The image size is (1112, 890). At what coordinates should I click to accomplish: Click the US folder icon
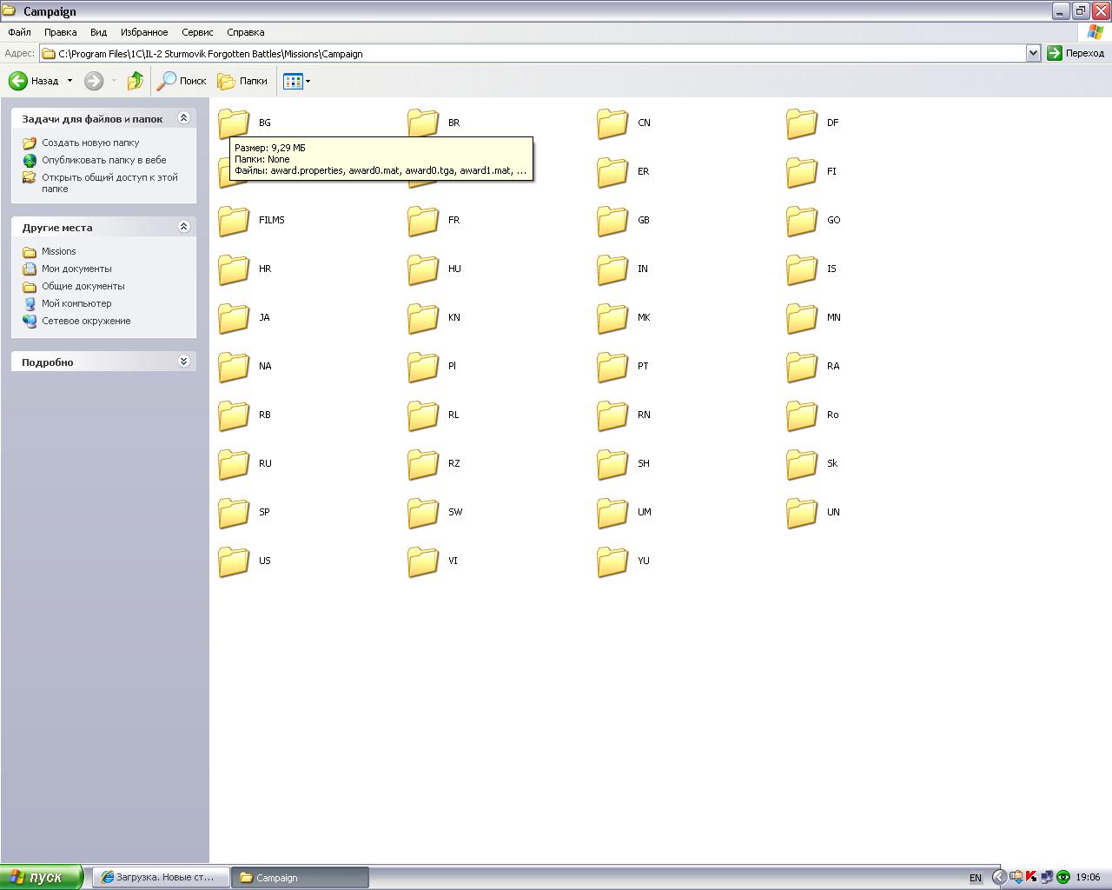(234, 561)
